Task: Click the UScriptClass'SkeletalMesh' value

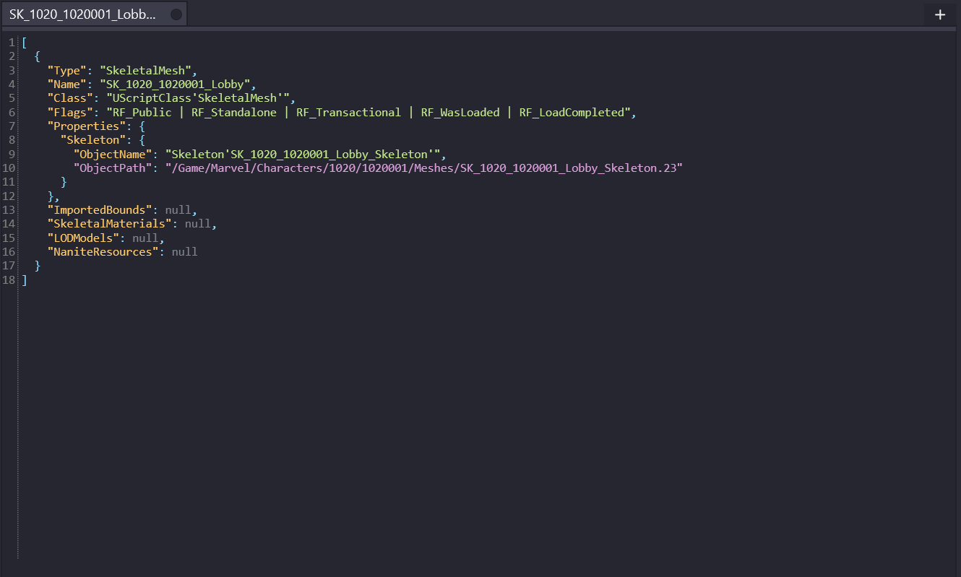Action: 198,98
